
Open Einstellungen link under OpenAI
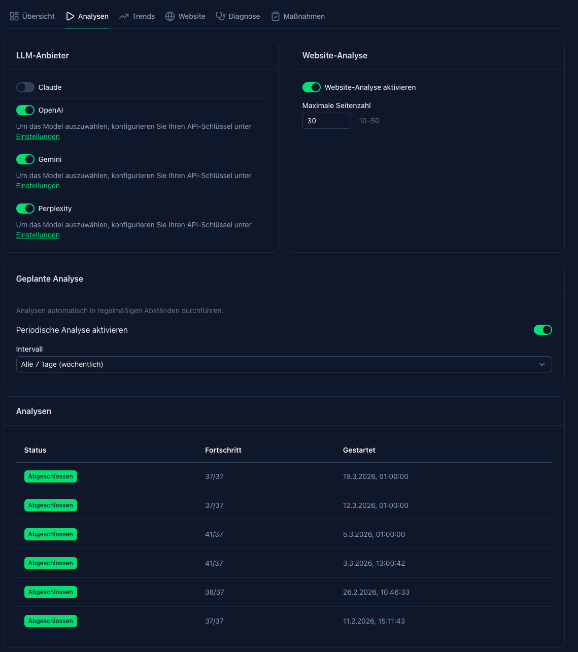[38, 136]
